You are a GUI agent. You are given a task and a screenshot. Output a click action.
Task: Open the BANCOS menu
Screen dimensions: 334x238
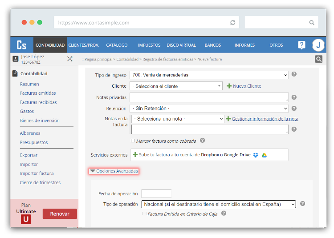point(212,45)
